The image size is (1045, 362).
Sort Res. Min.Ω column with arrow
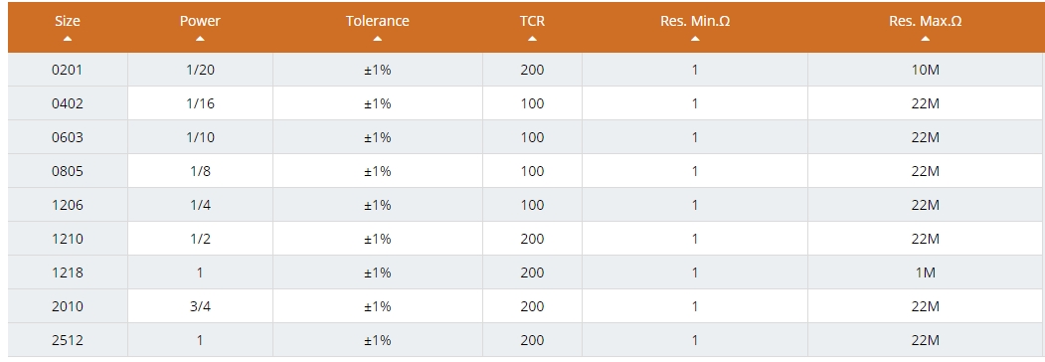[695, 39]
